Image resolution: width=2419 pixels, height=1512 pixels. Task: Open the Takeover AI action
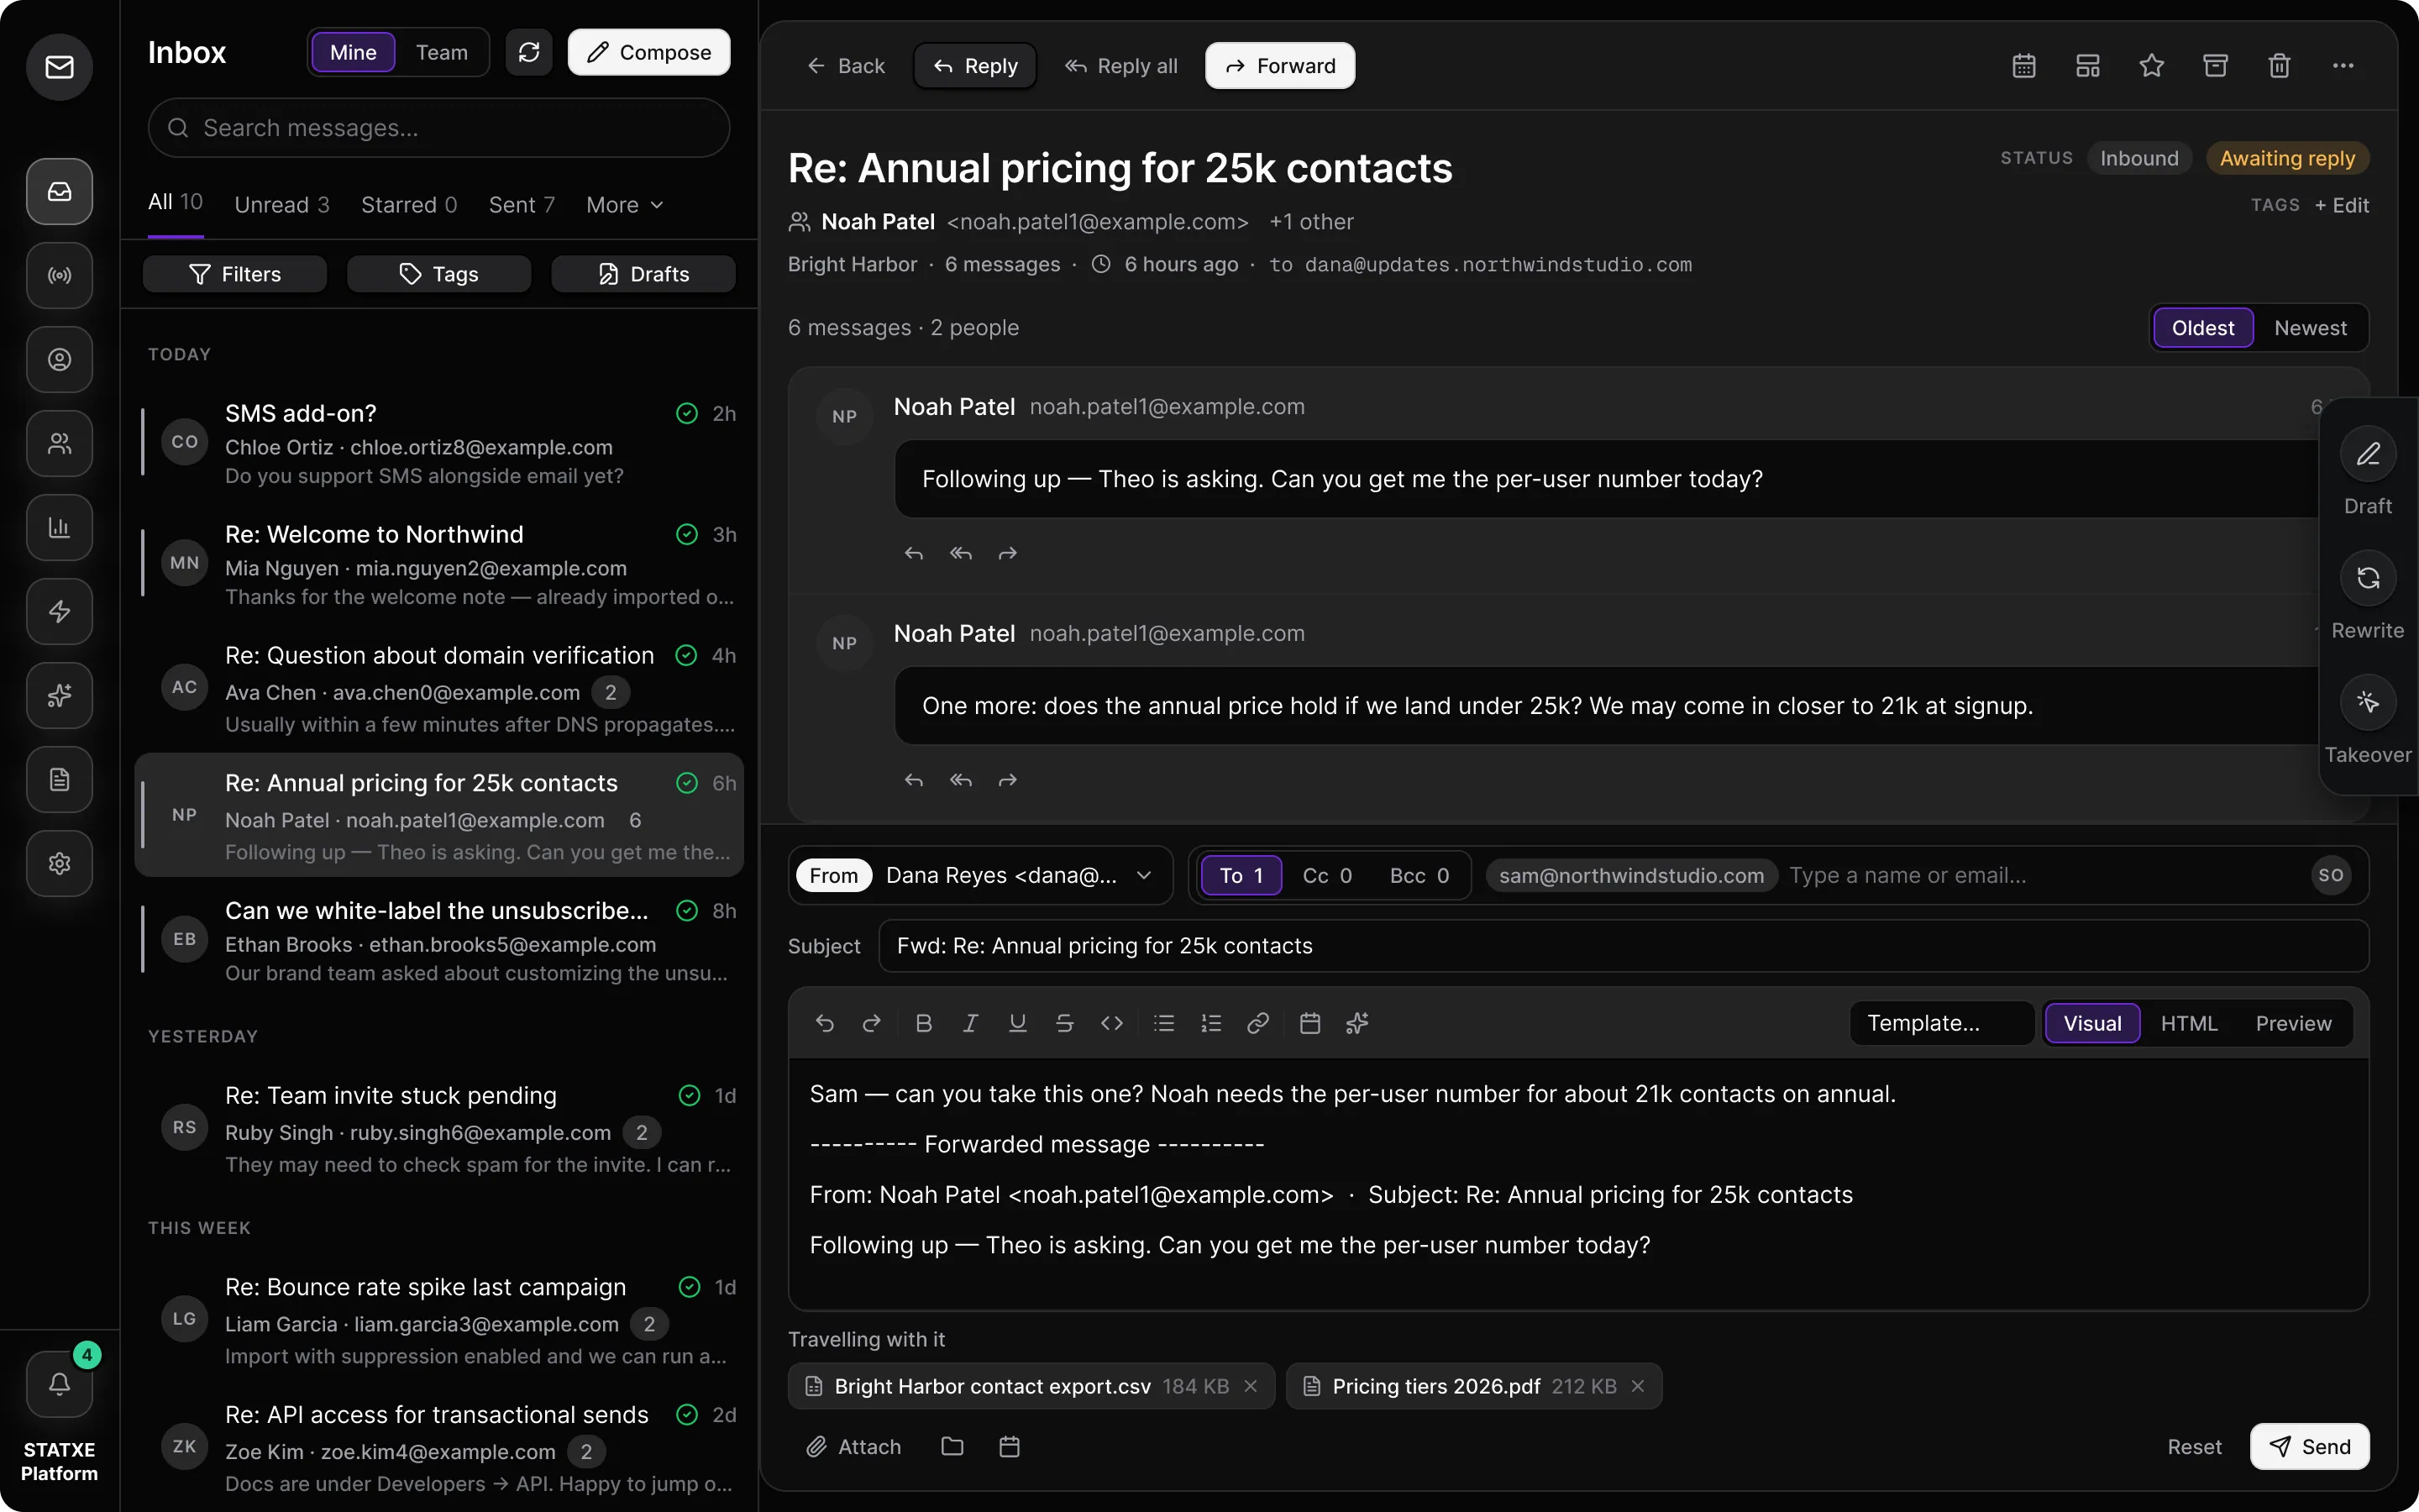click(2368, 702)
